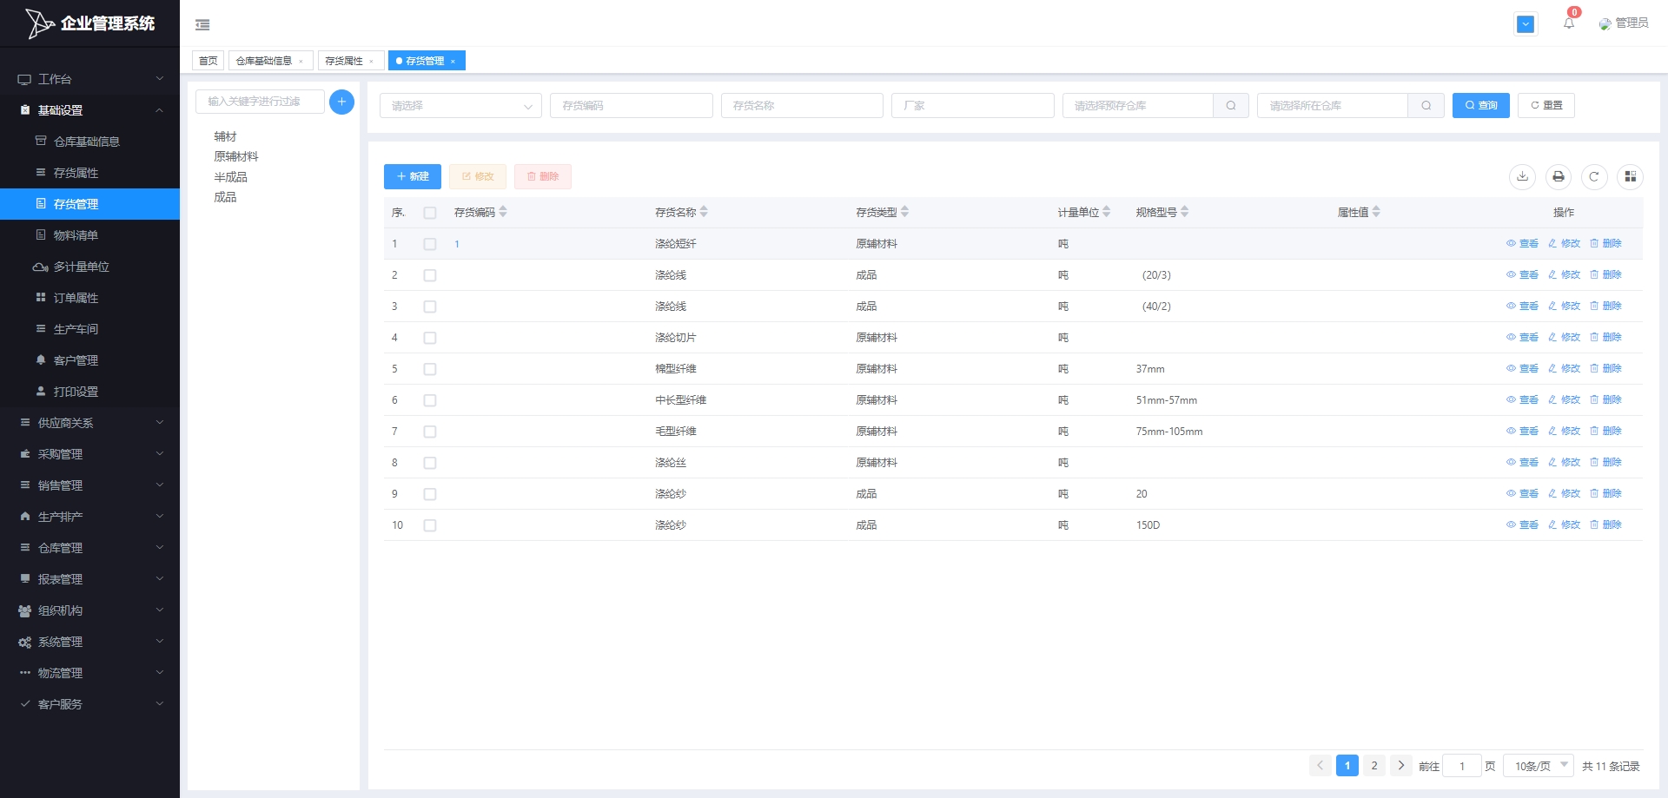Click the print icon above the table
The height and width of the screenshot is (798, 1668).
click(x=1559, y=177)
